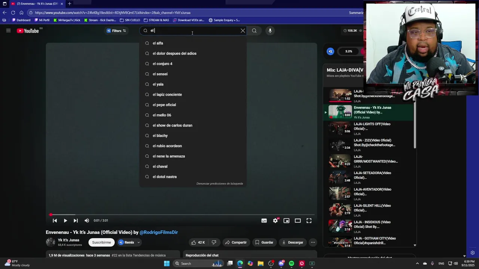
Task: Choose suggestion 'el chaval'
Action: point(193,166)
